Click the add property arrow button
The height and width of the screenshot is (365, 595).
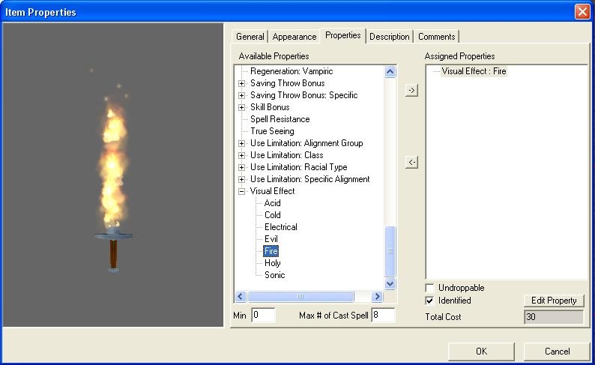coord(411,90)
